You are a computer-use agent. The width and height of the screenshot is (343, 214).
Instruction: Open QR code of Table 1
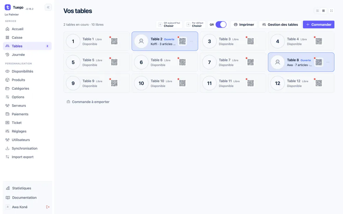[x=114, y=41]
